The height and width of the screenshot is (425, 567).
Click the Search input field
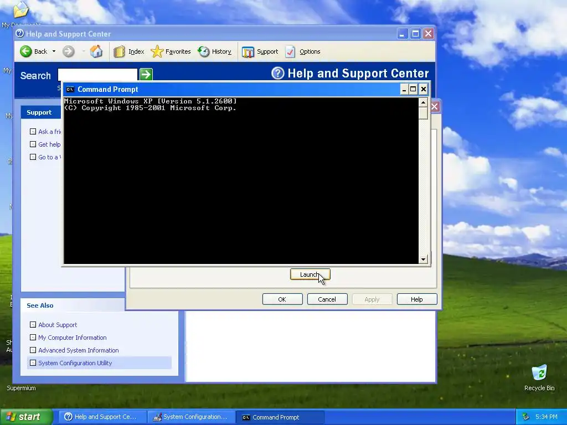pyautogui.click(x=97, y=74)
